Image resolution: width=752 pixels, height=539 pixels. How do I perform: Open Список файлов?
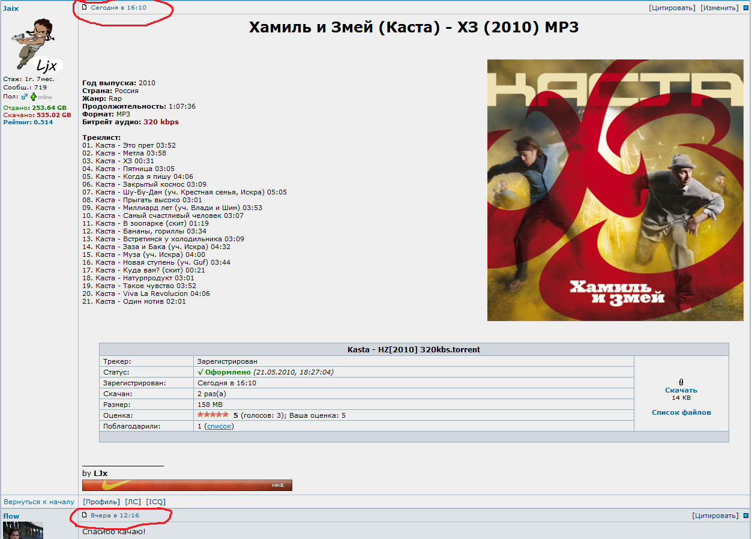point(681,412)
